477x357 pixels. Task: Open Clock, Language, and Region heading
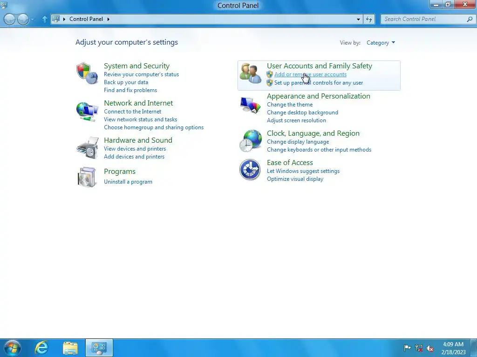pyautogui.click(x=313, y=133)
